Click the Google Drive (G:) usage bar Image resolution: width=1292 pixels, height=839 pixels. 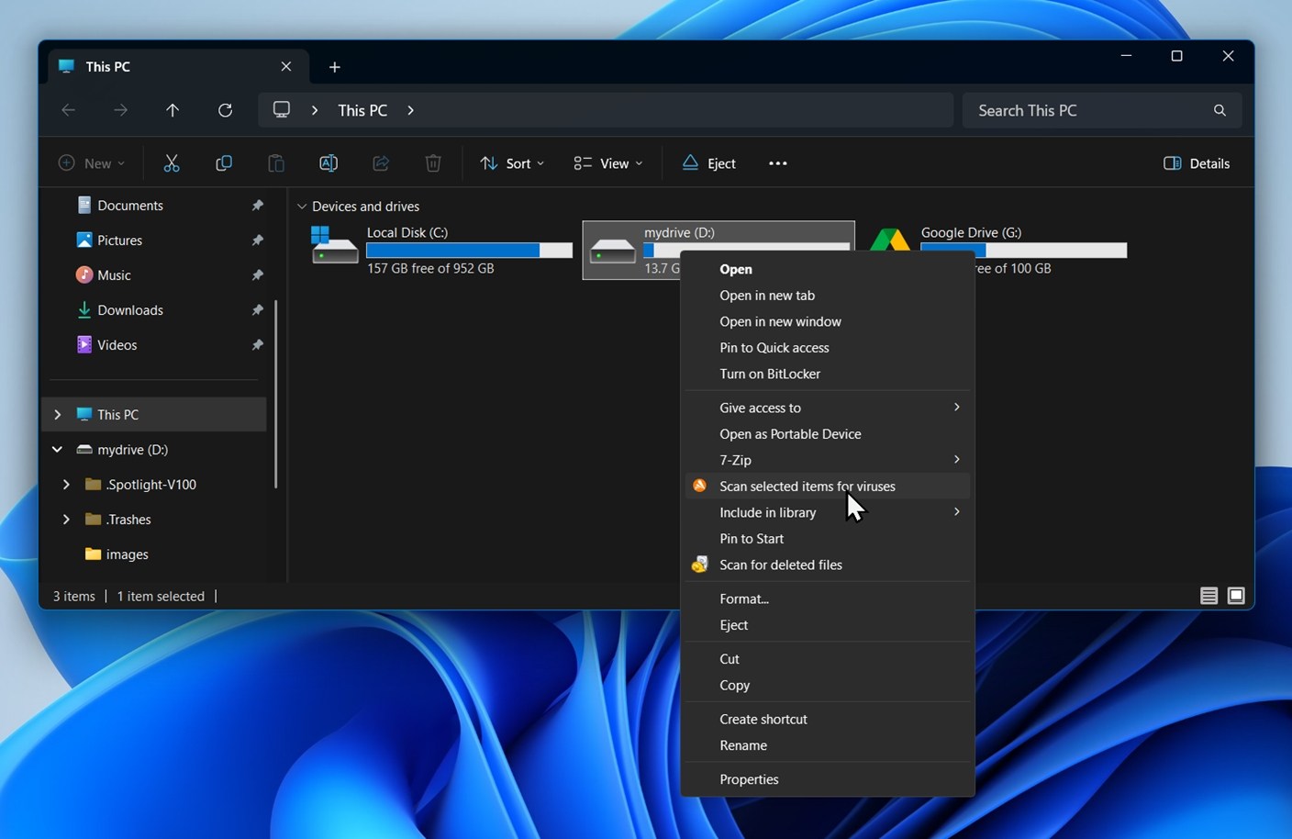pos(1023,251)
